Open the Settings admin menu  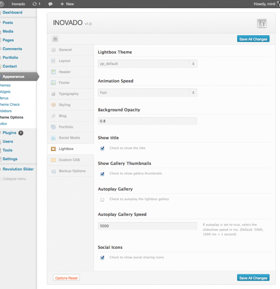coord(10,159)
